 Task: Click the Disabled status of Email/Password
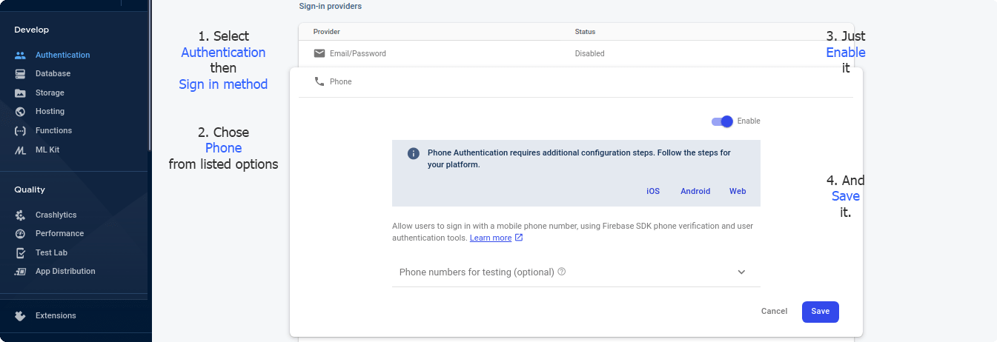coord(589,53)
